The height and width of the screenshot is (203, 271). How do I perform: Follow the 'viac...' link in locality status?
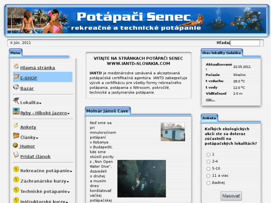click(210, 99)
